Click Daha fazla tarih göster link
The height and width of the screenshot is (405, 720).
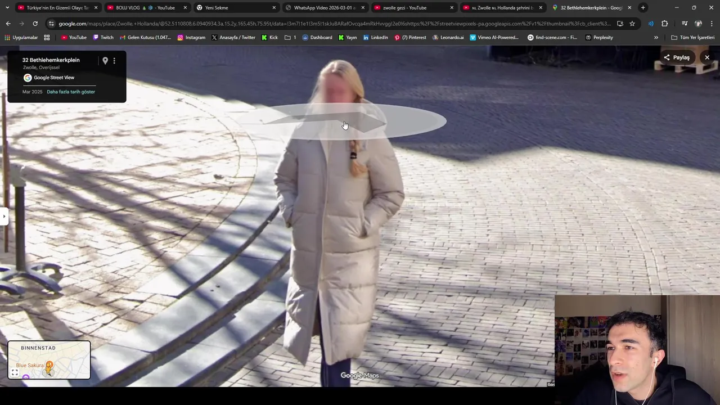(71, 92)
